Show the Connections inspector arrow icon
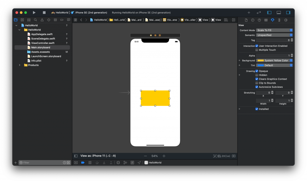 click(x=286, y=20)
